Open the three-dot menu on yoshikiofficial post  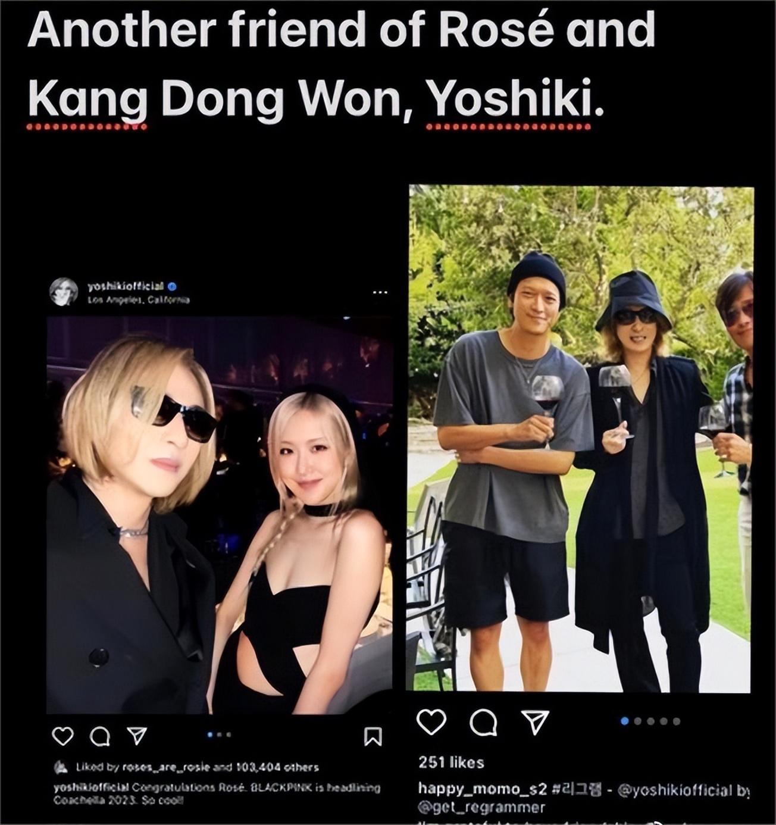[380, 292]
